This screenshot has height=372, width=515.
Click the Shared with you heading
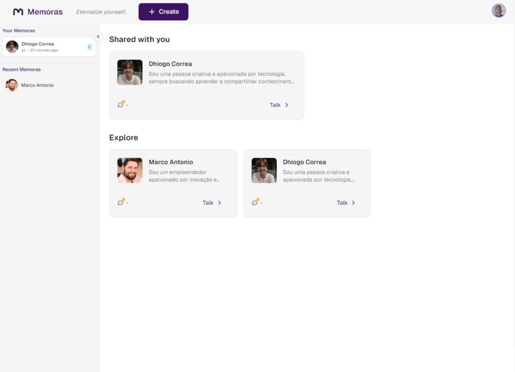point(139,40)
